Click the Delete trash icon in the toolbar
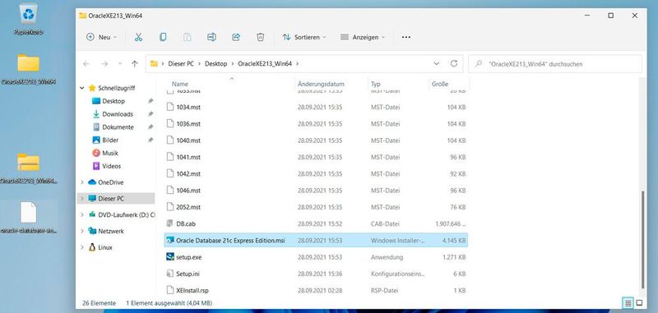This screenshot has width=658, height=313. (x=260, y=37)
